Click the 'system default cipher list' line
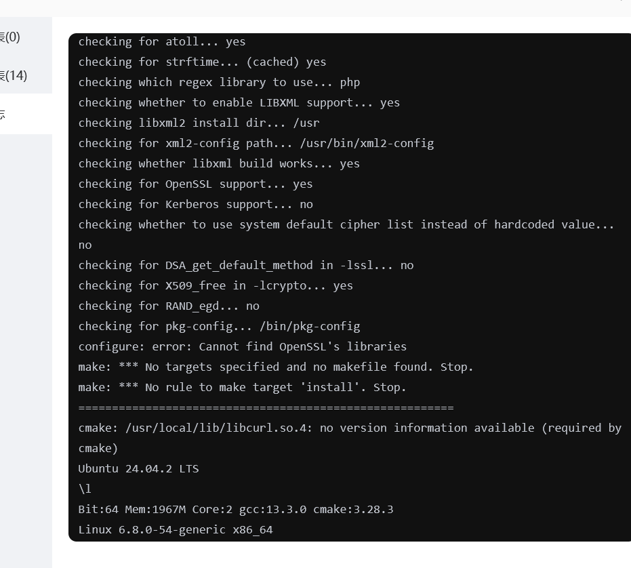The image size is (631, 568). (x=346, y=225)
